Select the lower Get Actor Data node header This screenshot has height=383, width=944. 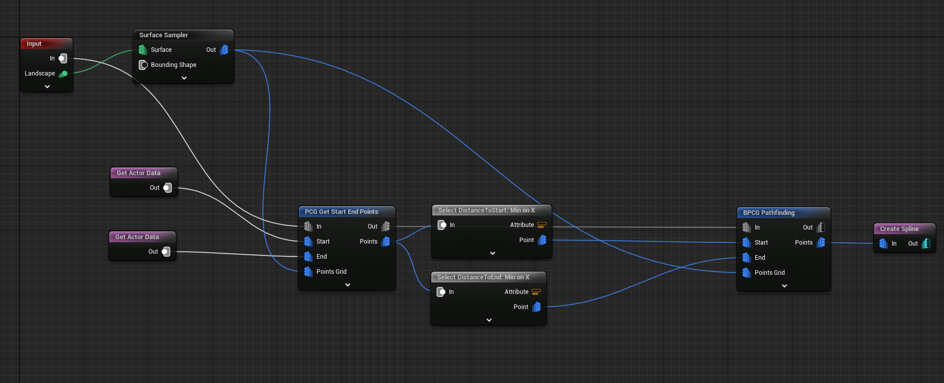[142, 237]
